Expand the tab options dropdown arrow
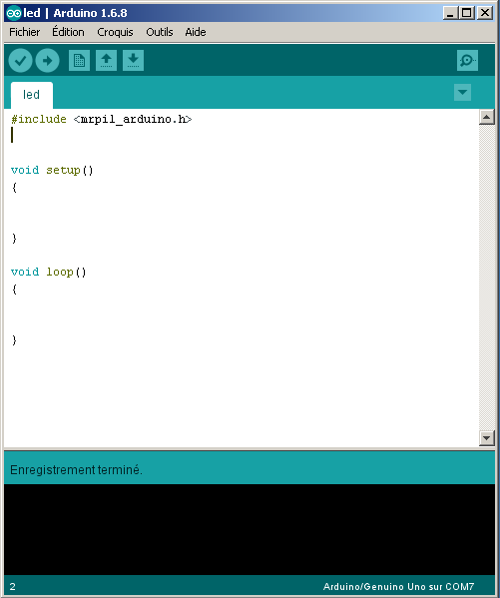This screenshot has height=598, width=500. (x=462, y=92)
